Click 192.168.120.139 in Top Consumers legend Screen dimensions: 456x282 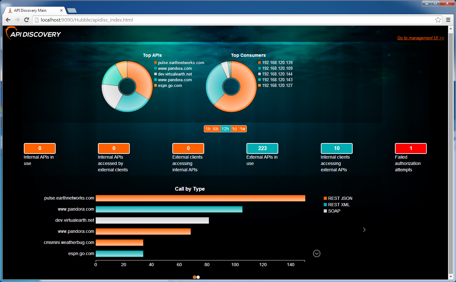point(275,63)
